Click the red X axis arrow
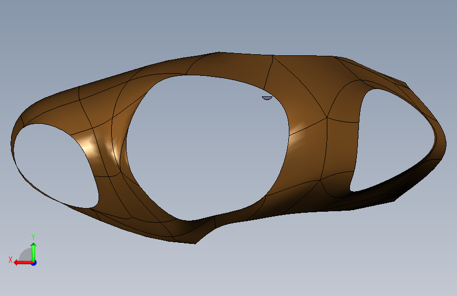This screenshot has height=296, width=457. tap(23, 263)
